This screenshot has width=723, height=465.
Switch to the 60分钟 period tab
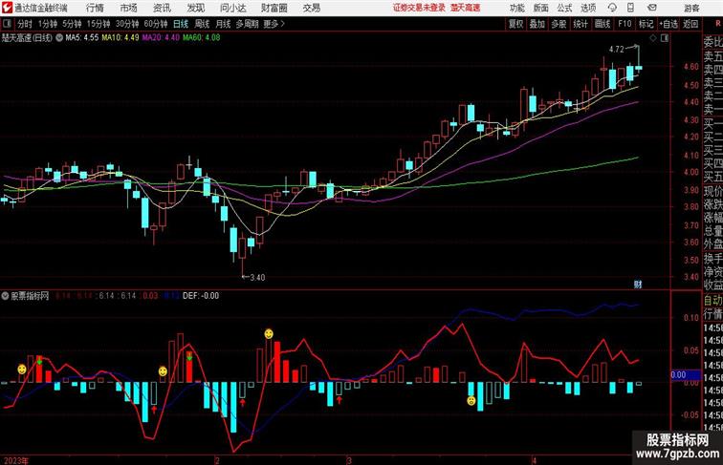click(x=156, y=24)
